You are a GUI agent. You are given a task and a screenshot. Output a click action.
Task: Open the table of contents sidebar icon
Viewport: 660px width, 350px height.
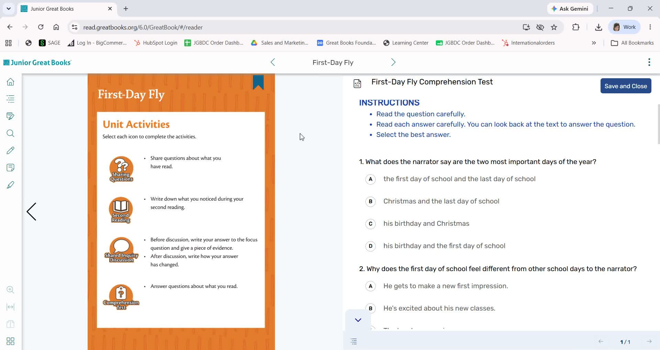11,99
